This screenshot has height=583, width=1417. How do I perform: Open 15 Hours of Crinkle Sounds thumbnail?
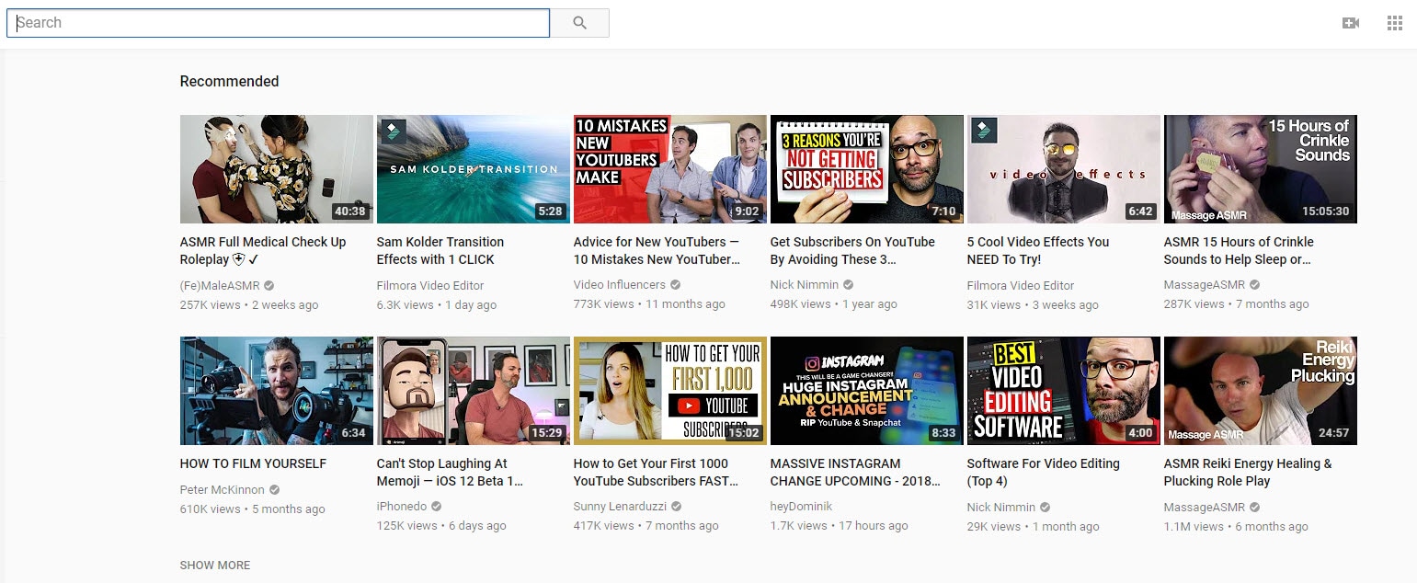(x=1261, y=169)
